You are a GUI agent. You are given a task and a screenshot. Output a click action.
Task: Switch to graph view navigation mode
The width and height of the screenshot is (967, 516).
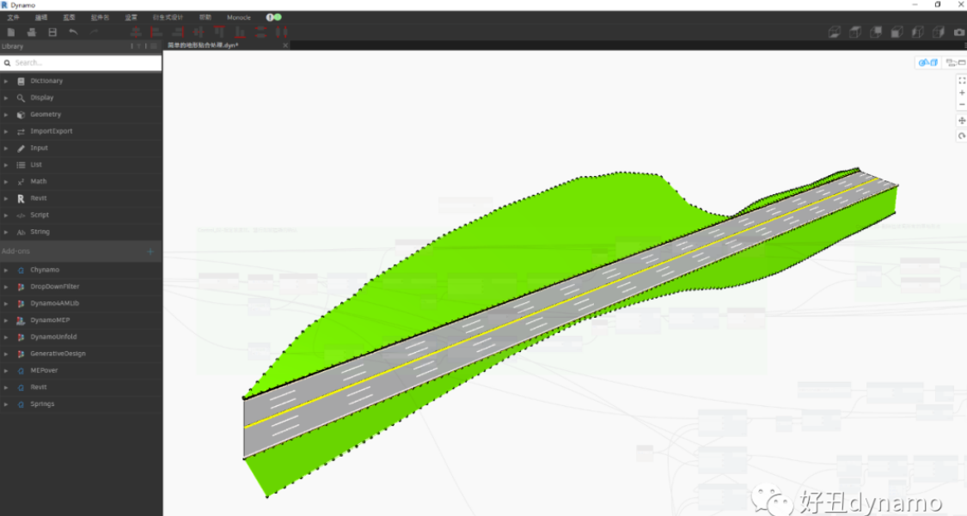(955, 62)
